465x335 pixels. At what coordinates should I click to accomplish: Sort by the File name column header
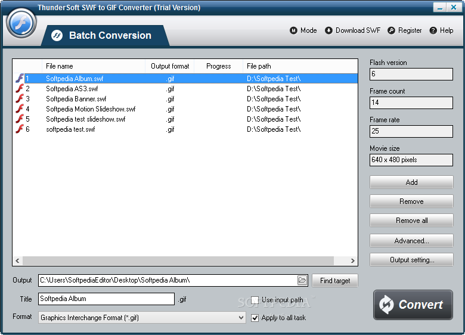pos(94,66)
